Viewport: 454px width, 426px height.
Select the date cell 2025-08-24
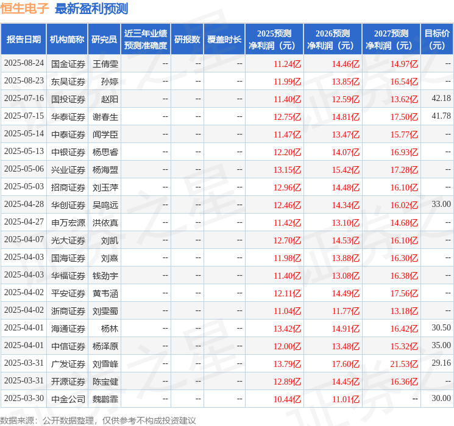[24, 63]
